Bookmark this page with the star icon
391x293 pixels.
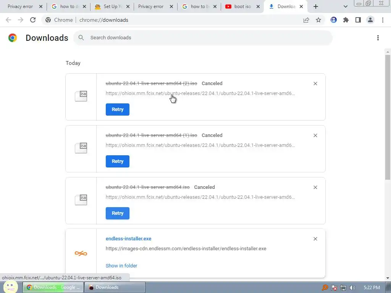[318, 20]
